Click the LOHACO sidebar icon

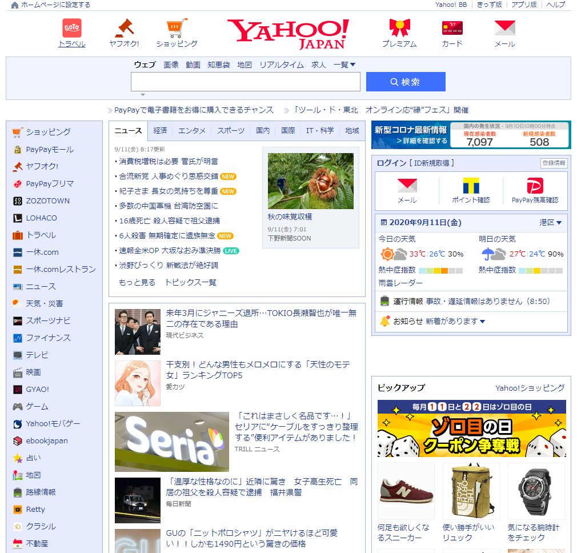(17, 218)
